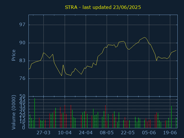Viewport: 184px width, 138px height.
Task: Click the Price axis label
Action: click(14, 55)
